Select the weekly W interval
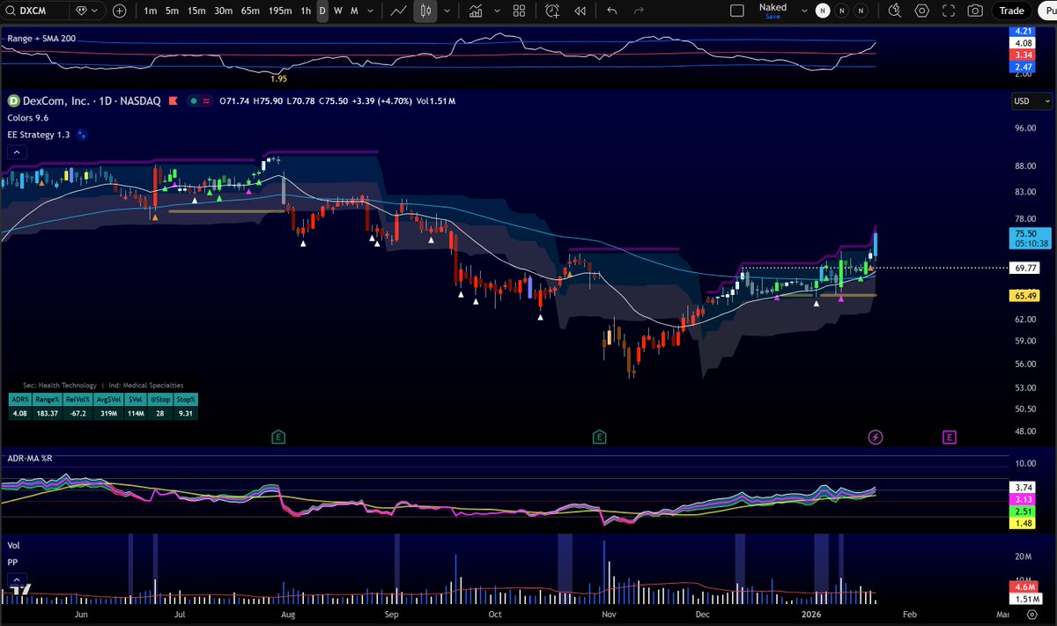The image size is (1057, 626). 337,11
